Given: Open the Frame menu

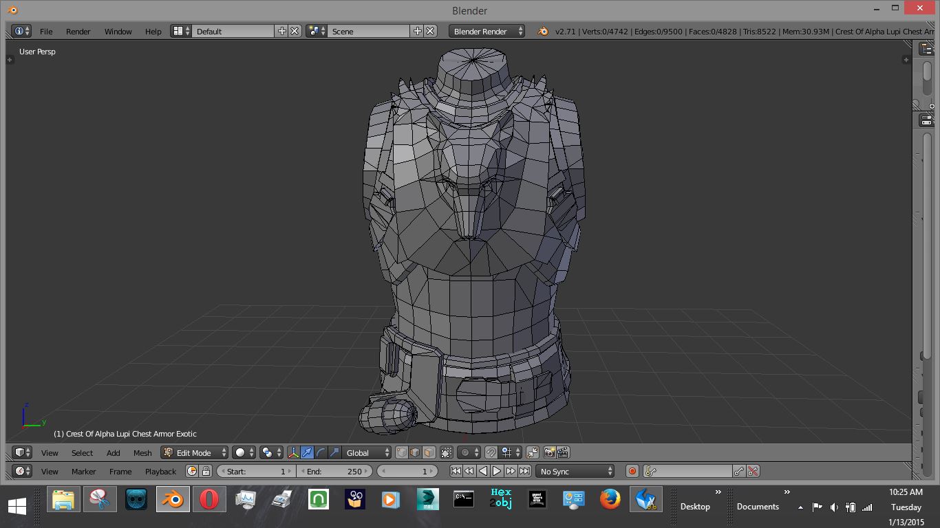Looking at the screenshot, I should pyautogui.click(x=120, y=472).
